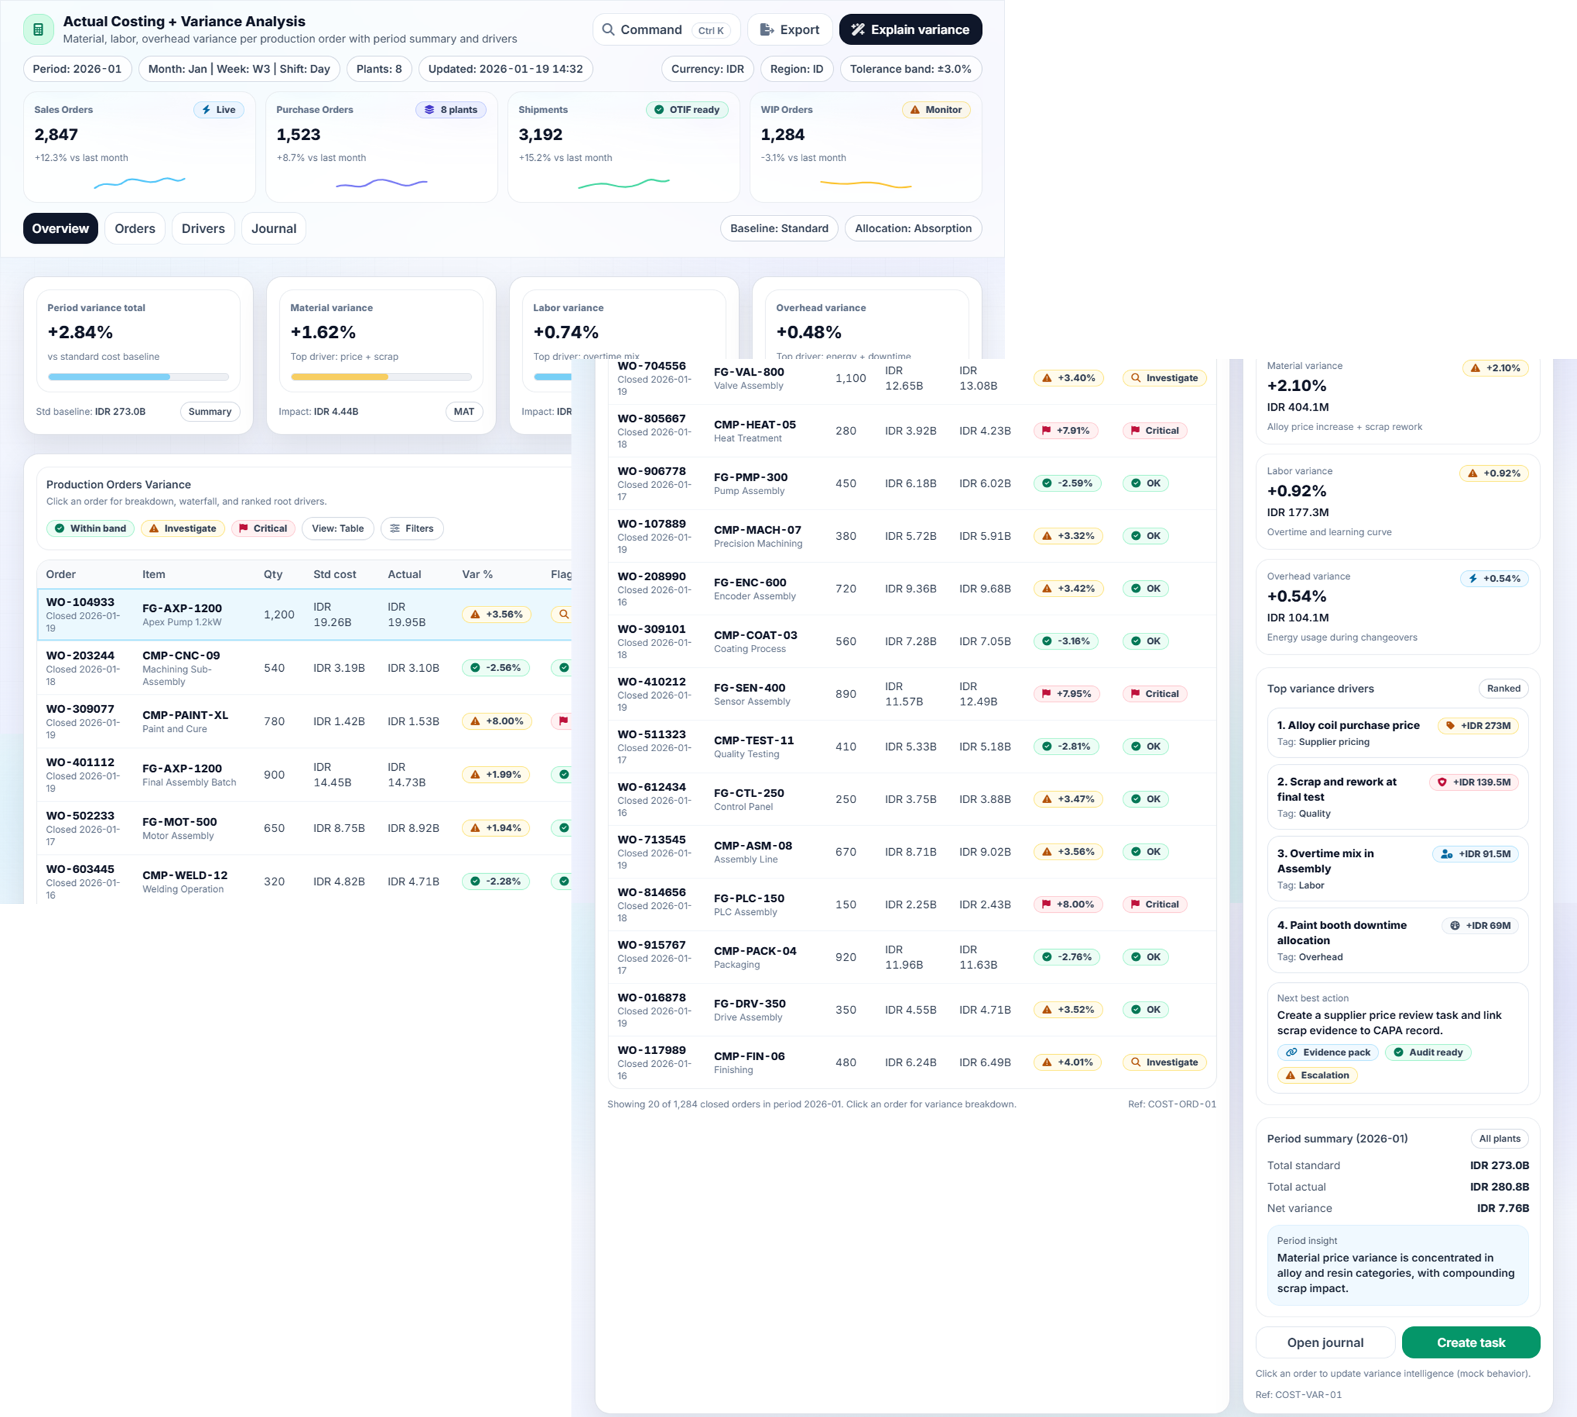Click the calculator app logo icon
Viewport: 1577px width, 1417px height.
38,30
